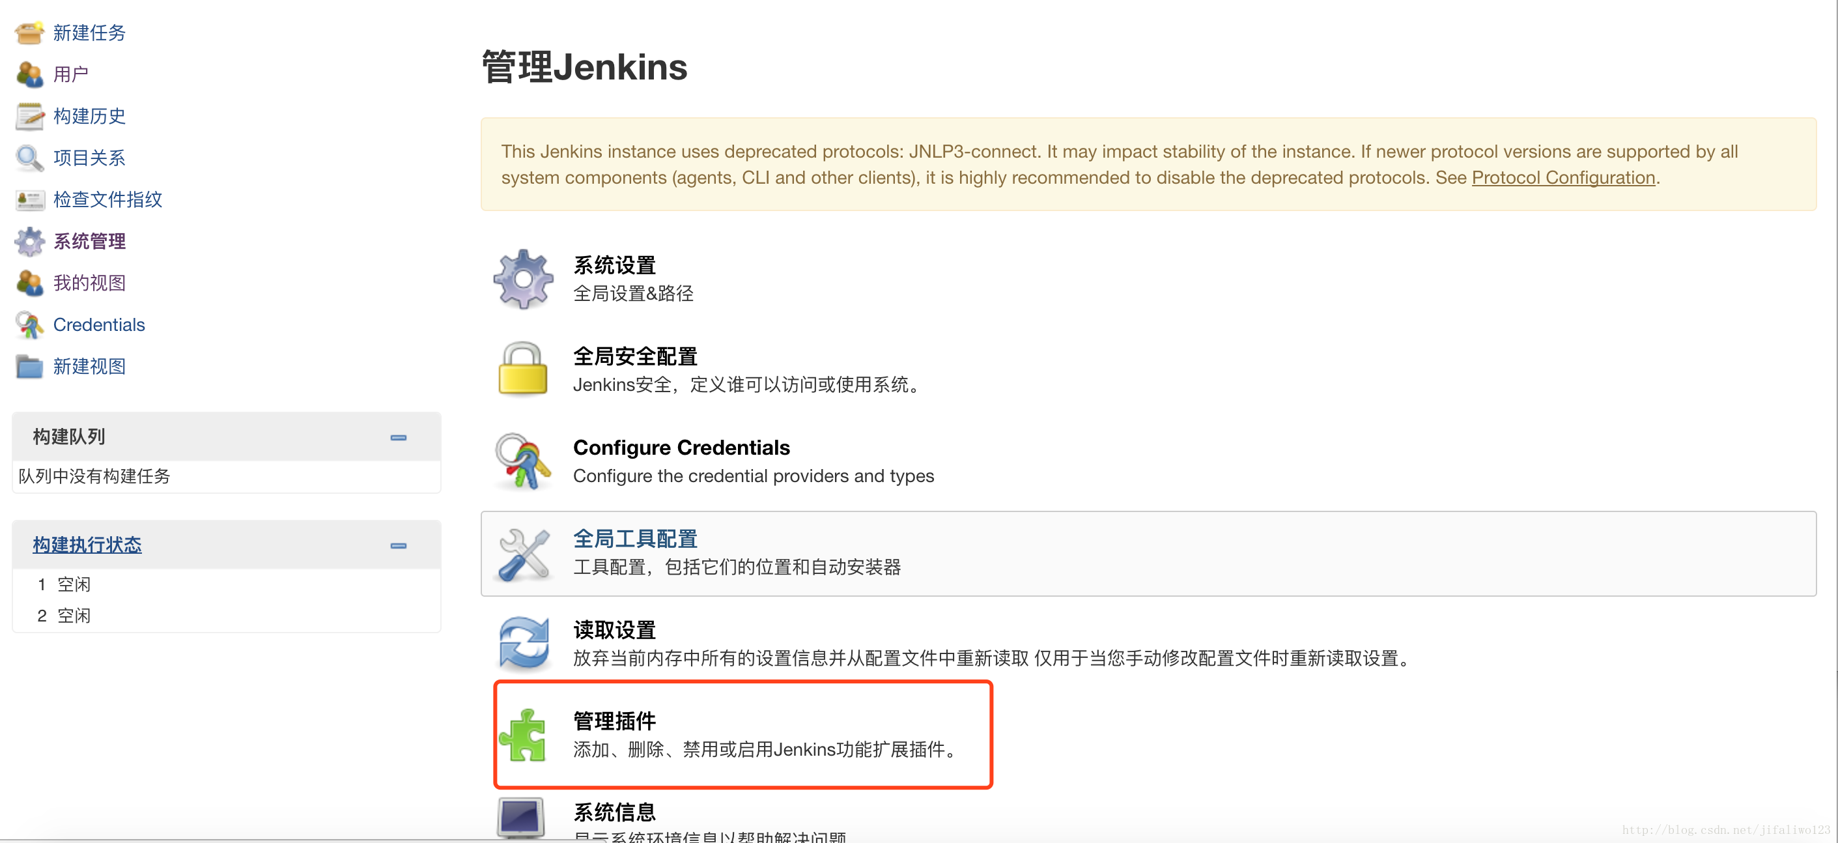Open Credentials sidebar link

tap(99, 325)
